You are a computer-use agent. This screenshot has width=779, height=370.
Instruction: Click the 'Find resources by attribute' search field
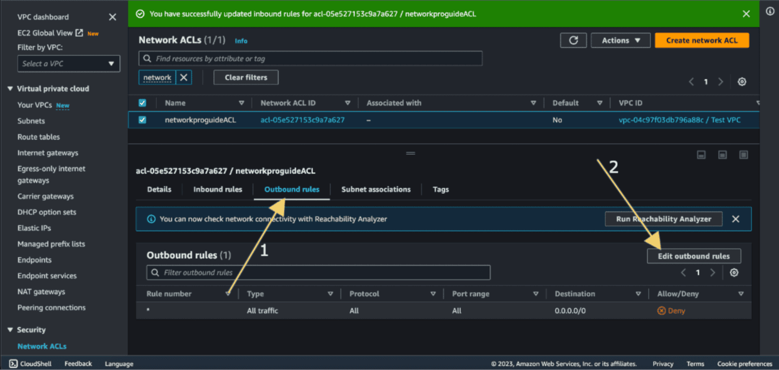coord(310,59)
